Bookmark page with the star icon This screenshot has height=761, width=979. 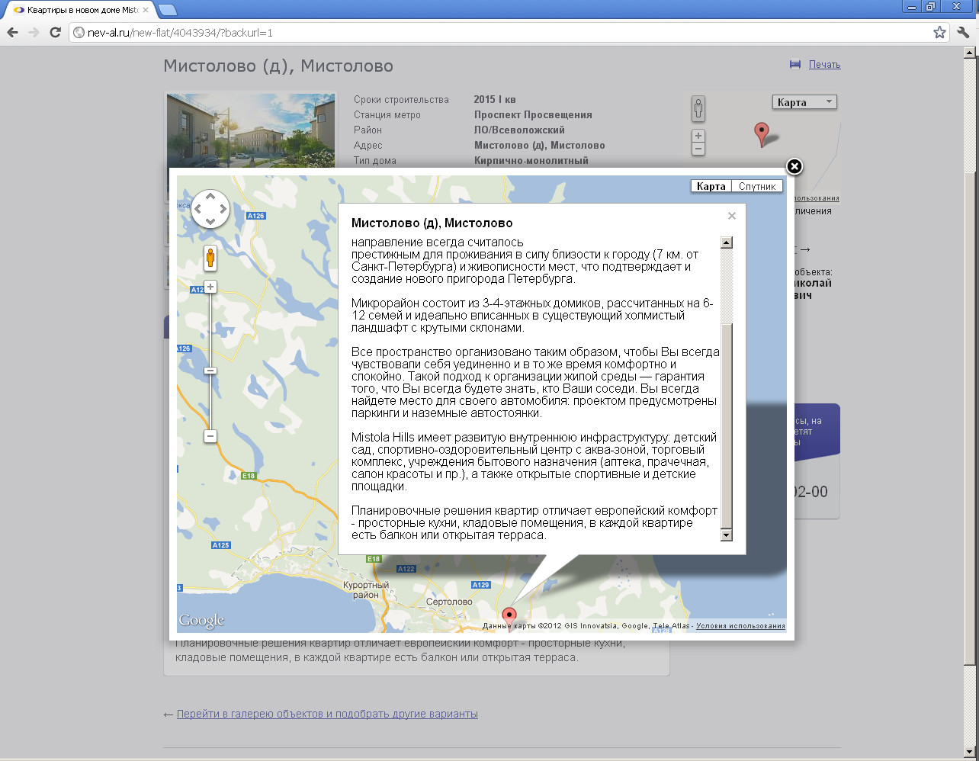point(939,33)
